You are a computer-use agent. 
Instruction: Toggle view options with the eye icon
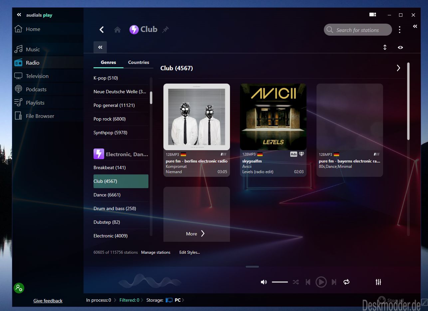coord(400,47)
